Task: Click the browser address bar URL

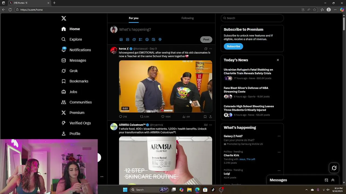Action: coord(32,10)
